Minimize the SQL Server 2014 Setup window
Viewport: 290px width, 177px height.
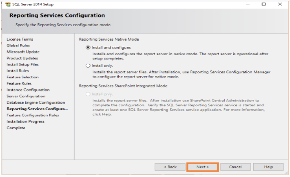pyautogui.click(x=248, y=4)
